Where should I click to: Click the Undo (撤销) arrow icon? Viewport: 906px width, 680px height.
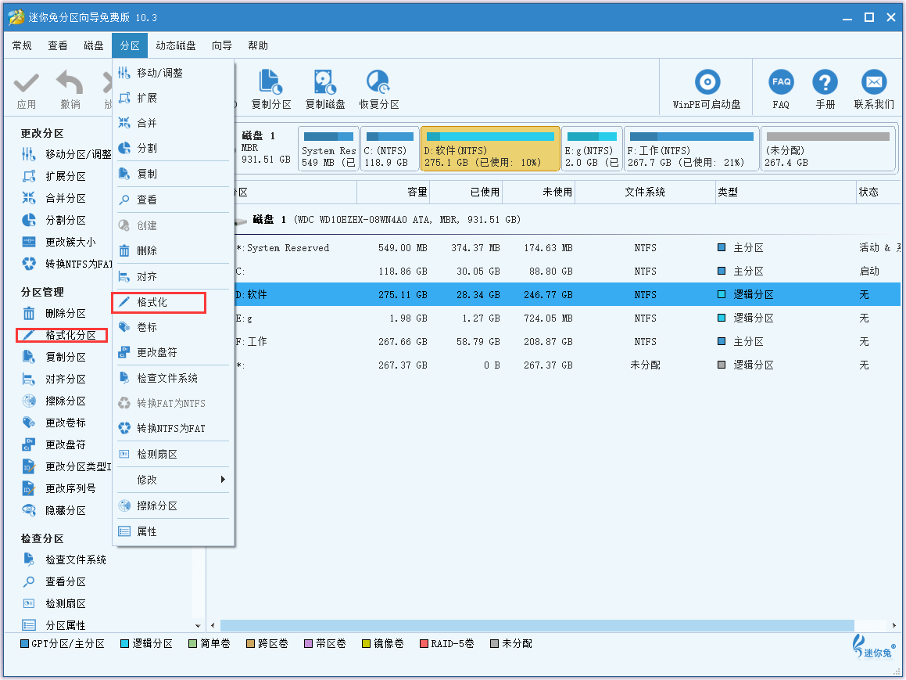[70, 83]
